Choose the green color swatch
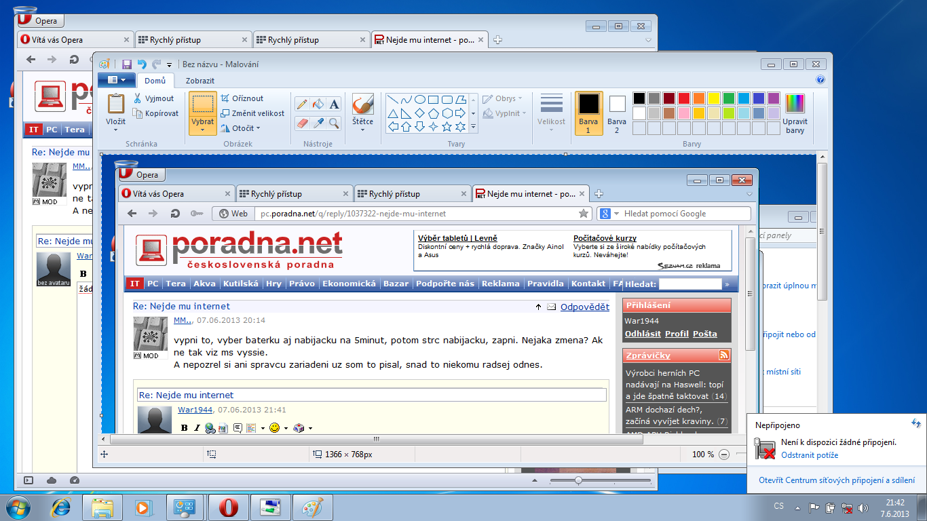 tap(729, 98)
